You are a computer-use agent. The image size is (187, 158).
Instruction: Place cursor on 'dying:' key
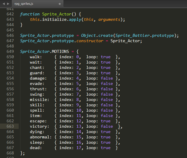point(37,132)
